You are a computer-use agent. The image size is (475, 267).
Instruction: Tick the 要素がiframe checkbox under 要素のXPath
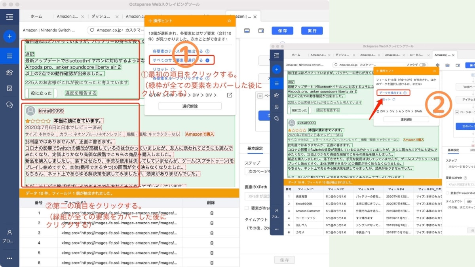448,193
